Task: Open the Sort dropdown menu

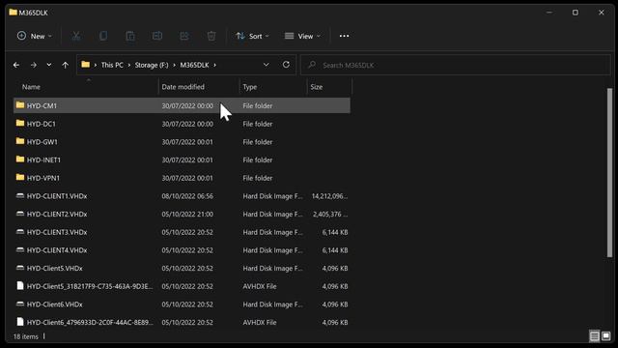Action: (x=252, y=36)
